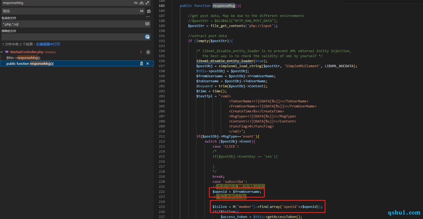
Task: Click the error count 1 beside WechatController.php
Action: tap(141, 52)
